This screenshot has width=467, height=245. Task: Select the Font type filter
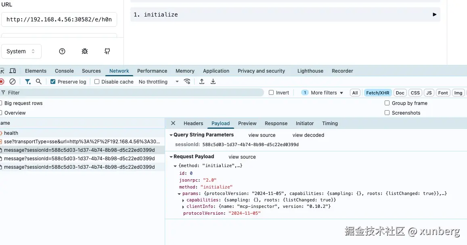coord(443,93)
